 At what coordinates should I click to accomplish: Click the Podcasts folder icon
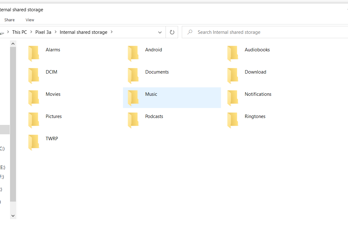pyautogui.click(x=133, y=120)
